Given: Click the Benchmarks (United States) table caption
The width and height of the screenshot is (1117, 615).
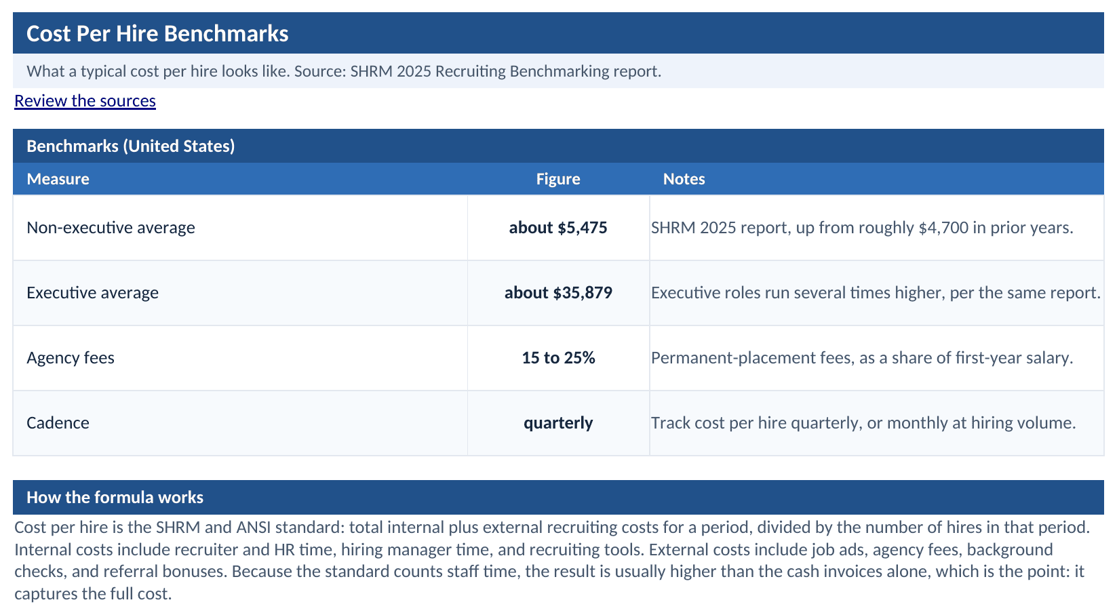Looking at the screenshot, I should coord(131,146).
